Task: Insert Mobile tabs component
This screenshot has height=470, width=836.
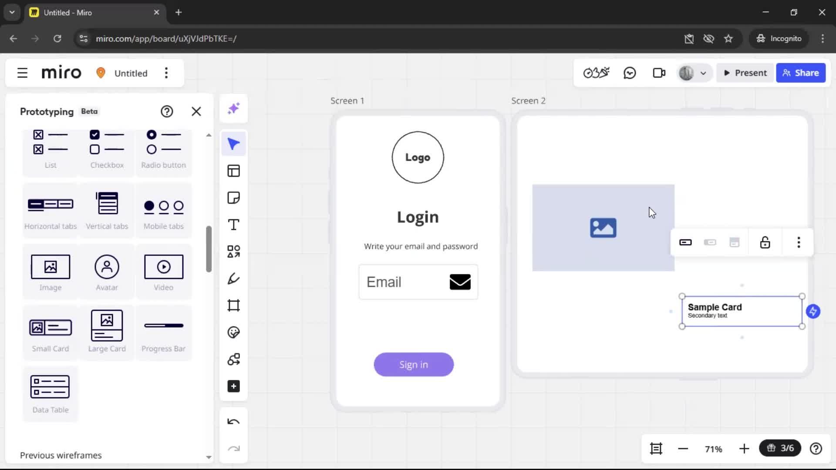Action: [164, 211]
